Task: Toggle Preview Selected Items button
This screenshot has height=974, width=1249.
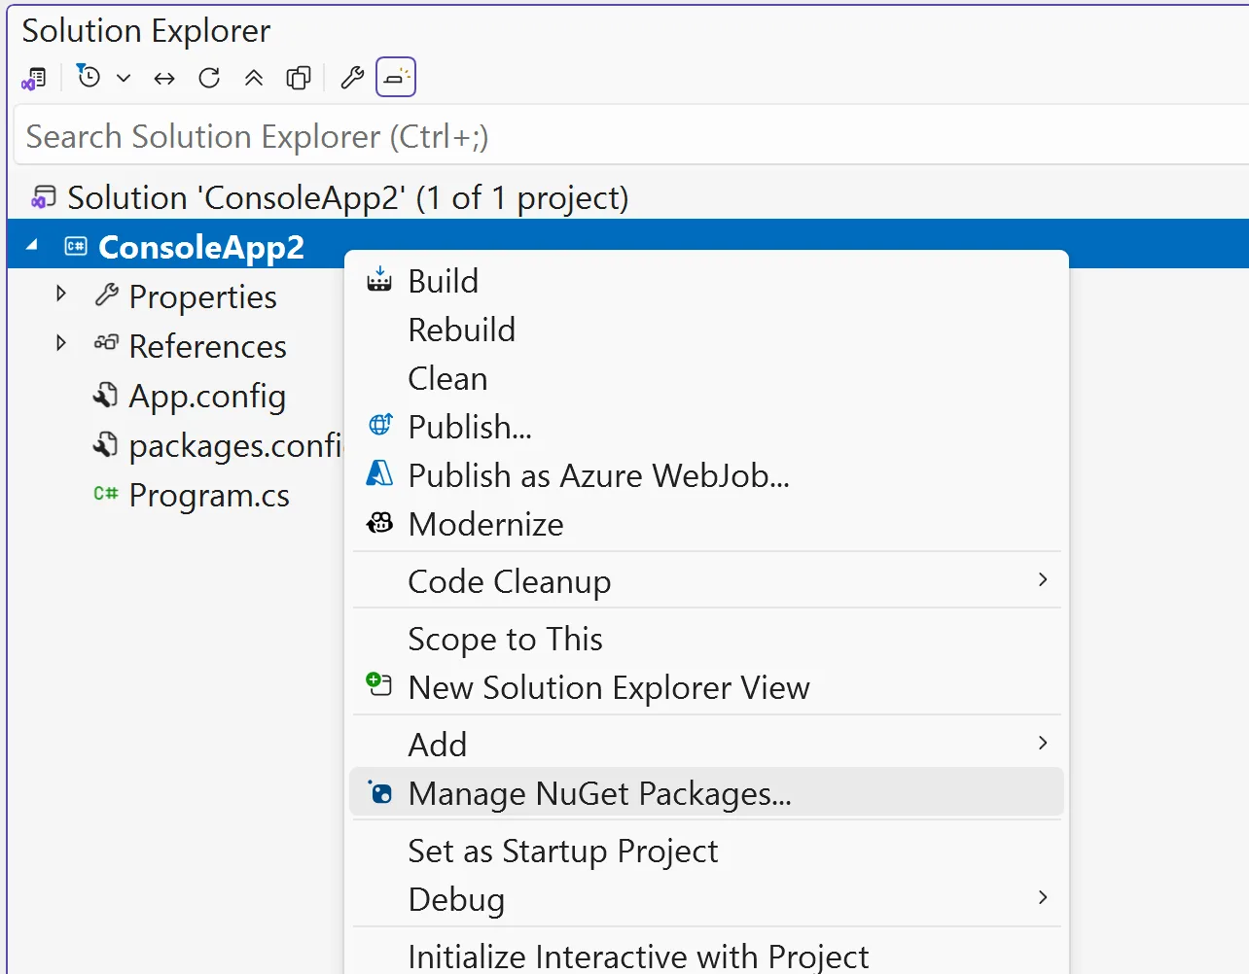Action: 396,78
